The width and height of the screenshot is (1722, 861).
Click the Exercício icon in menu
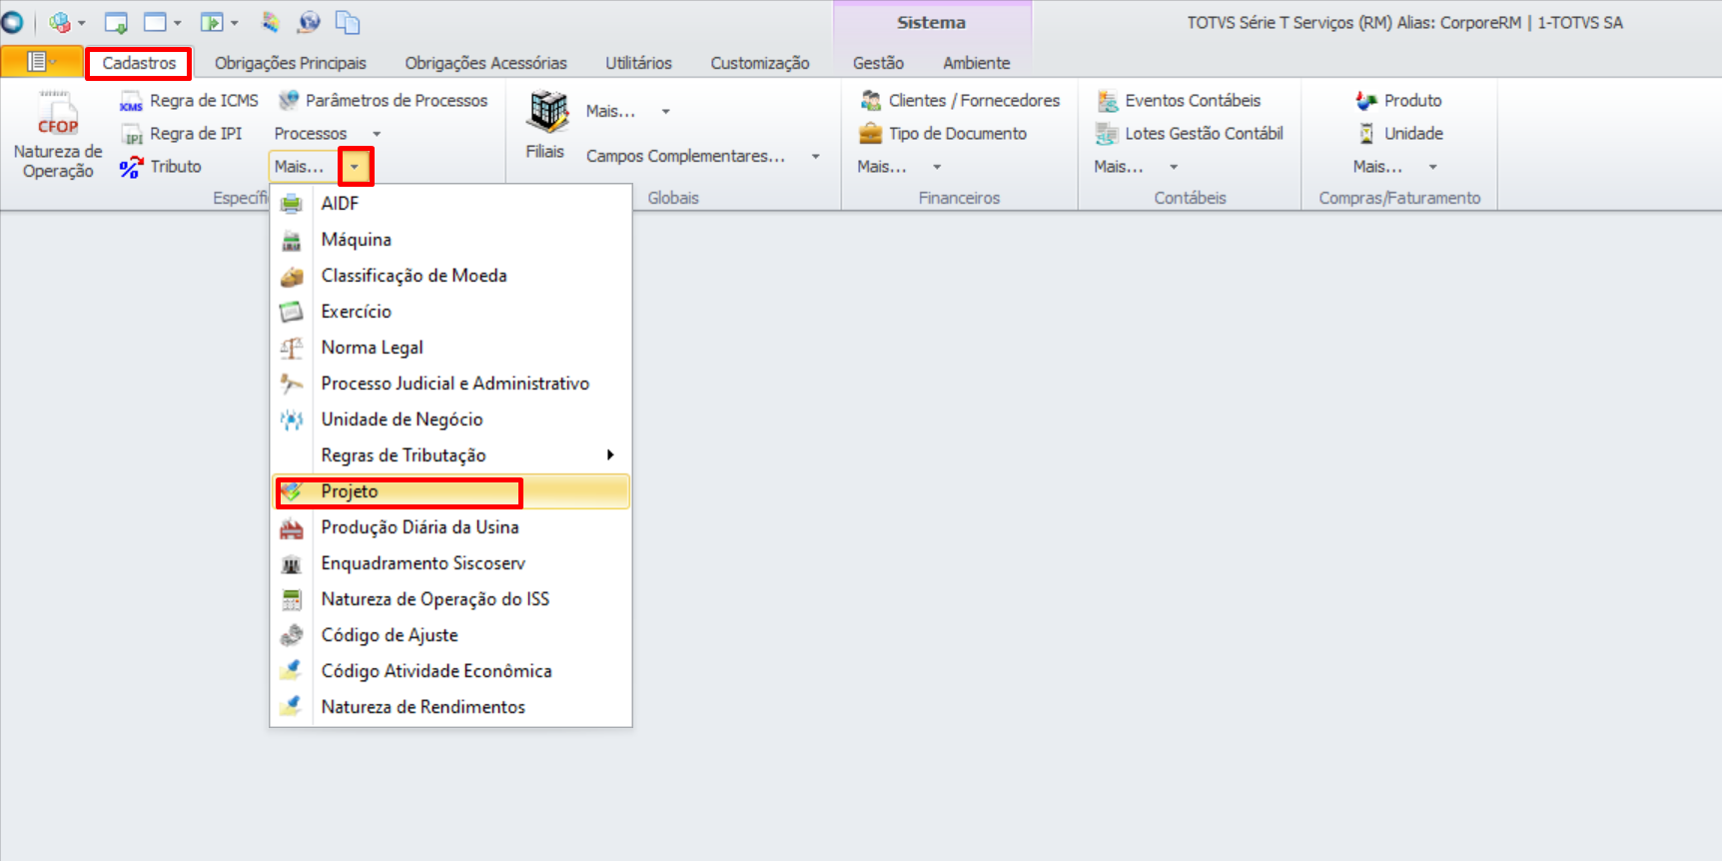(x=291, y=312)
